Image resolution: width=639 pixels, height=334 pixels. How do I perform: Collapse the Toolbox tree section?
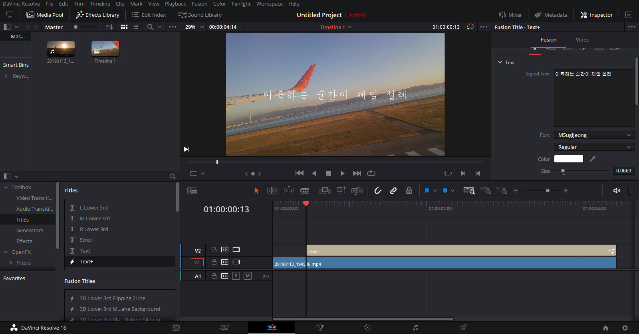pos(6,187)
